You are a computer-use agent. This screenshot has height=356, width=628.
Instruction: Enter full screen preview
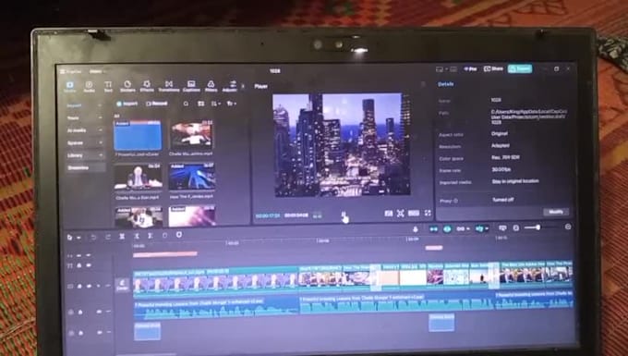tap(428, 214)
